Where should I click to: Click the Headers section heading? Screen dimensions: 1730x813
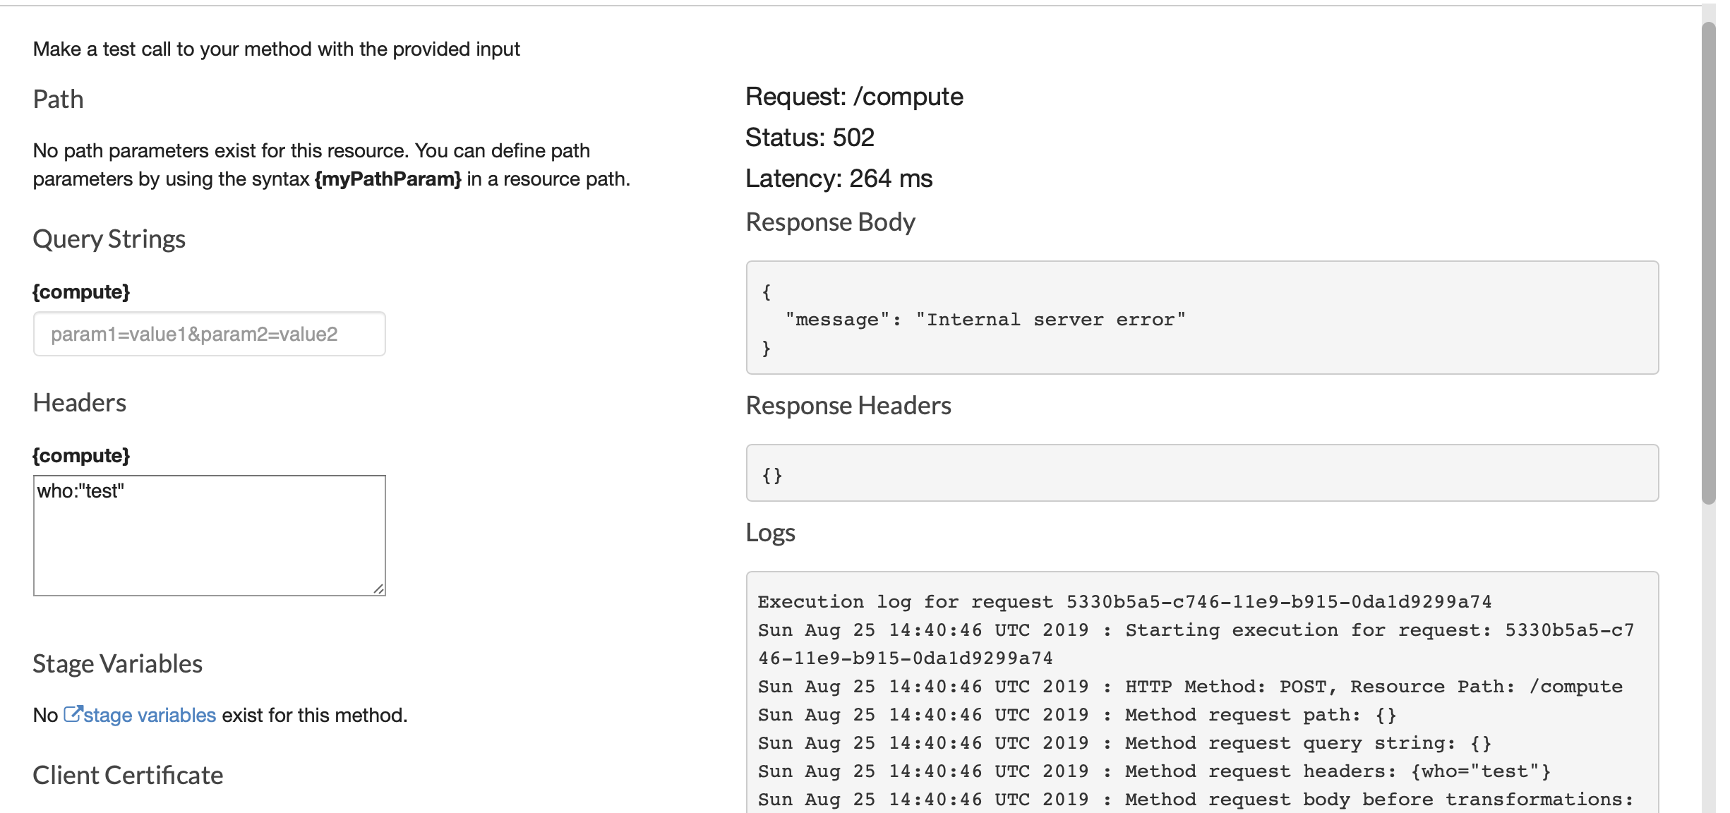pyautogui.click(x=79, y=402)
